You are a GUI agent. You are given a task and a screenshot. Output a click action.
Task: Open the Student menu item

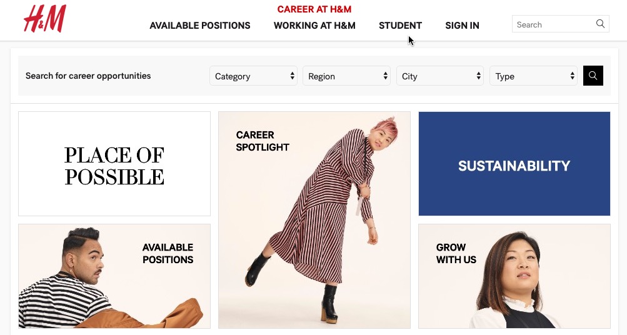400,26
